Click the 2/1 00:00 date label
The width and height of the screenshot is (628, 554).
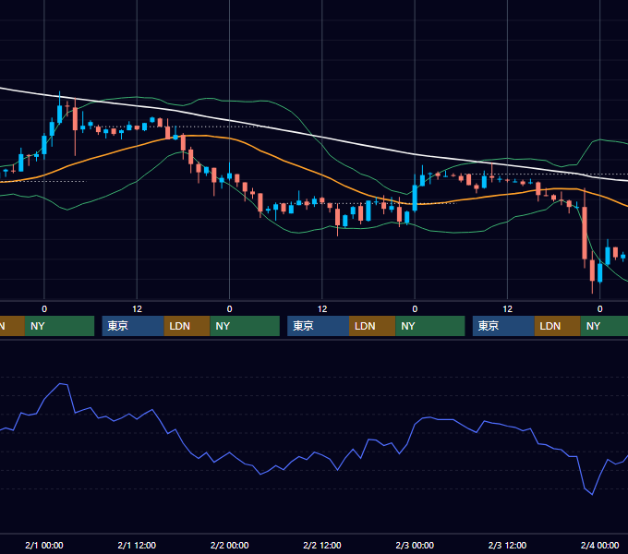44,545
